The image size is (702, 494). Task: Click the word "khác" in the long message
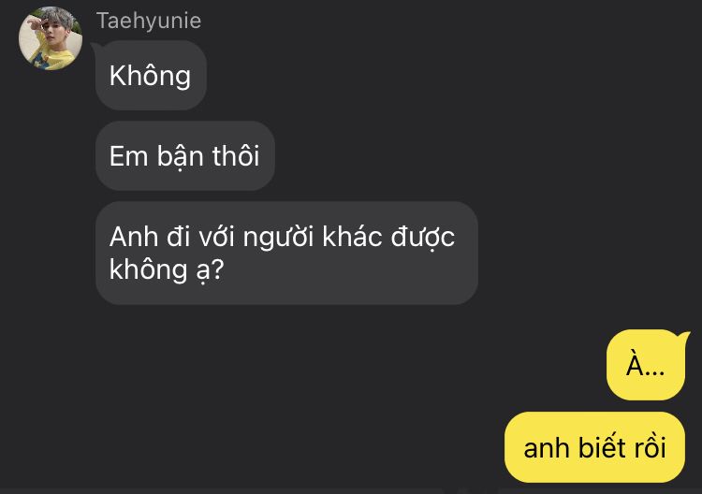352,236
